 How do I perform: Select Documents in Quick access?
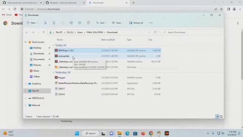pyautogui.click(x=39, y=59)
